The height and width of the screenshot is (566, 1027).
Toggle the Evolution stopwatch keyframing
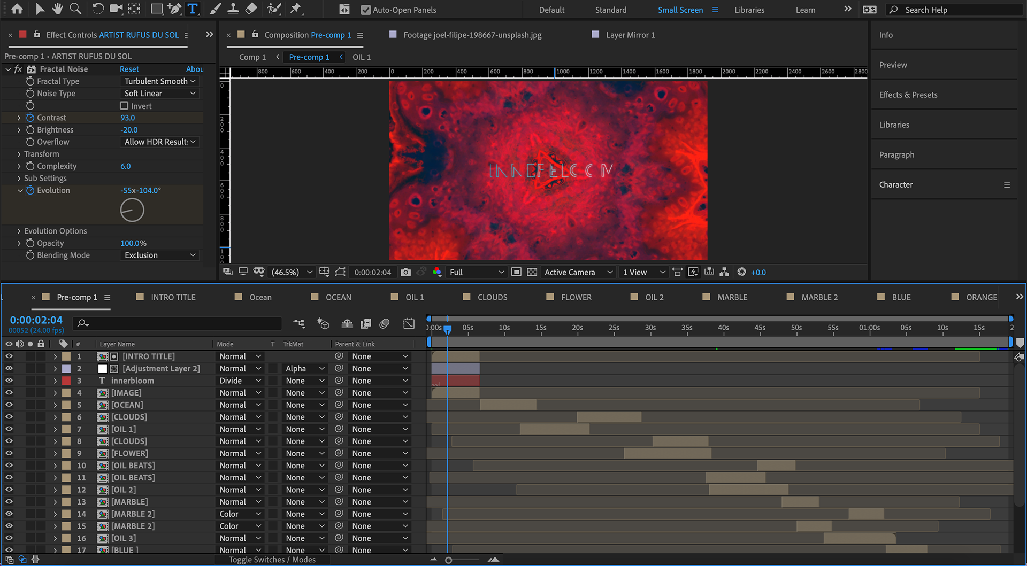(30, 190)
